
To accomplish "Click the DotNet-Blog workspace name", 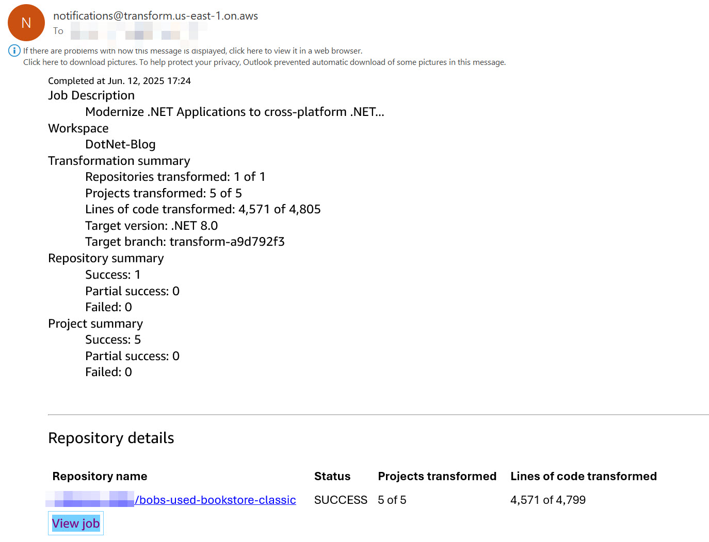I will point(120,144).
